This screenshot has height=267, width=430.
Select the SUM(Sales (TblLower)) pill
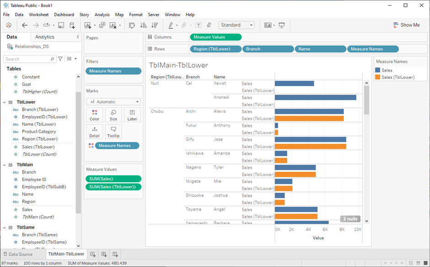coord(113,187)
